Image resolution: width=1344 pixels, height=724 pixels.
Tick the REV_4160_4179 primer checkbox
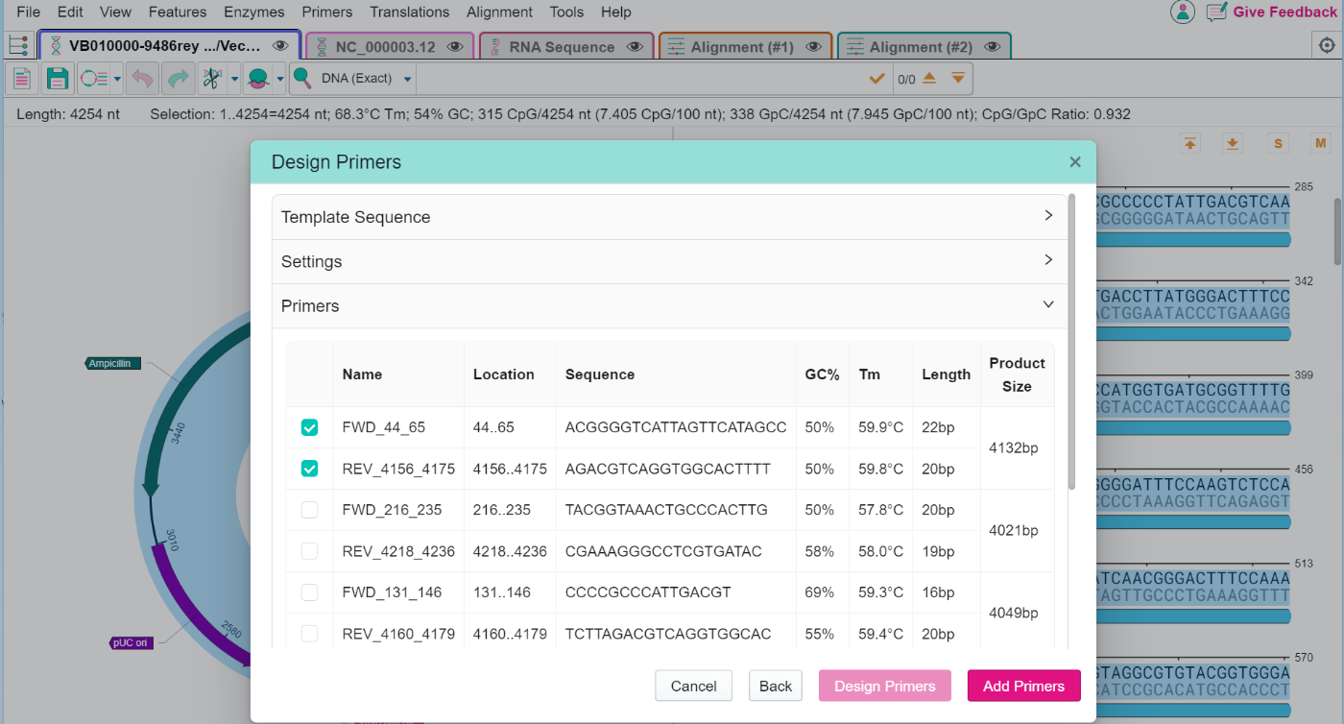(x=309, y=634)
